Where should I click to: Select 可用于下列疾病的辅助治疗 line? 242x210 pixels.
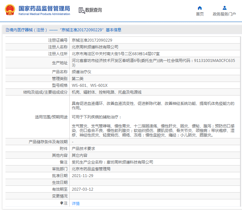(96, 117)
